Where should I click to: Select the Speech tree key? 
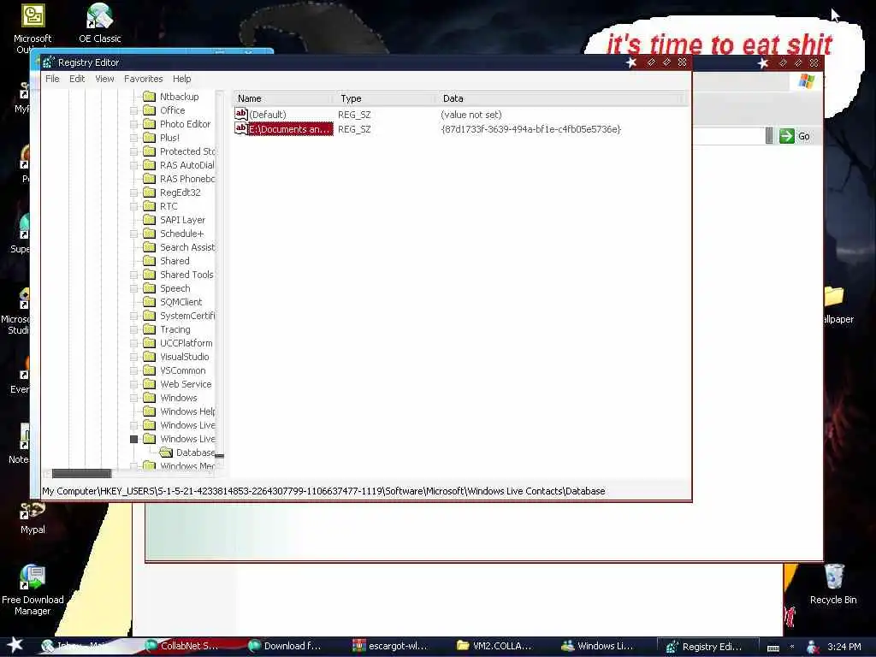(x=175, y=288)
